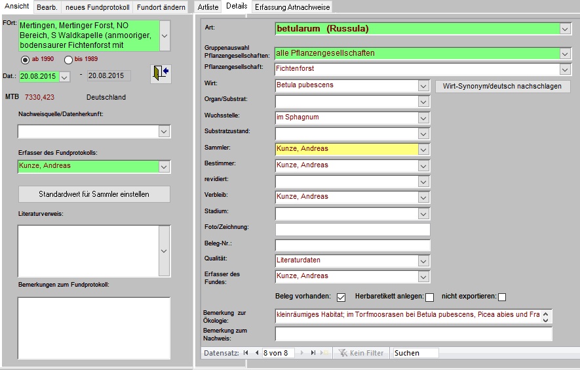
Task: Select the 'bis 1989' radio button
Action: pos(68,60)
